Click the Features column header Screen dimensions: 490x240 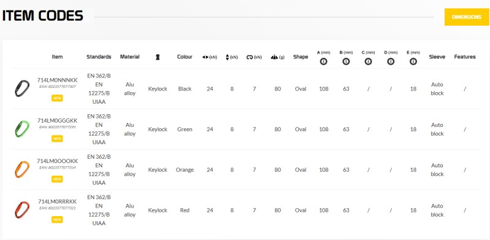465,57
